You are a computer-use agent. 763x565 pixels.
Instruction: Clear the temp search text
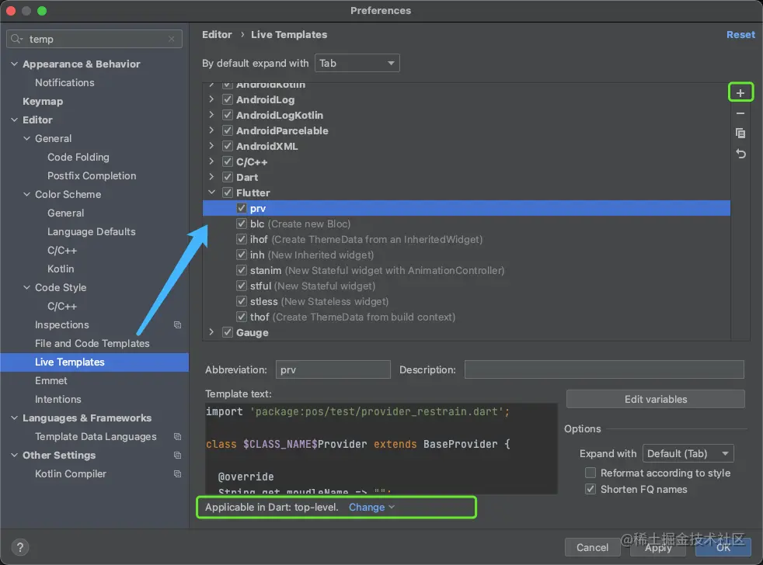(x=171, y=39)
